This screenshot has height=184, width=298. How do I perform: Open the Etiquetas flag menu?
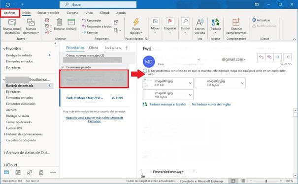(x=170, y=26)
